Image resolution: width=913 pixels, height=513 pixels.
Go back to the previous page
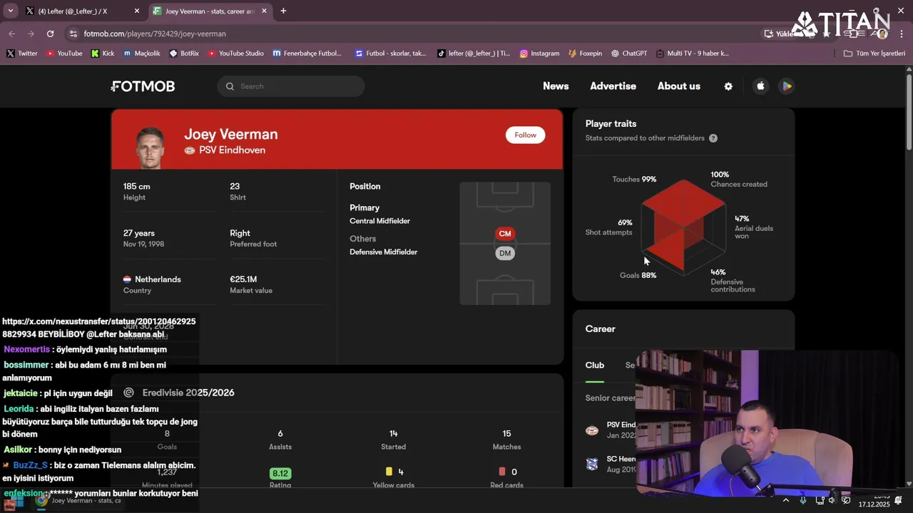pos(11,33)
